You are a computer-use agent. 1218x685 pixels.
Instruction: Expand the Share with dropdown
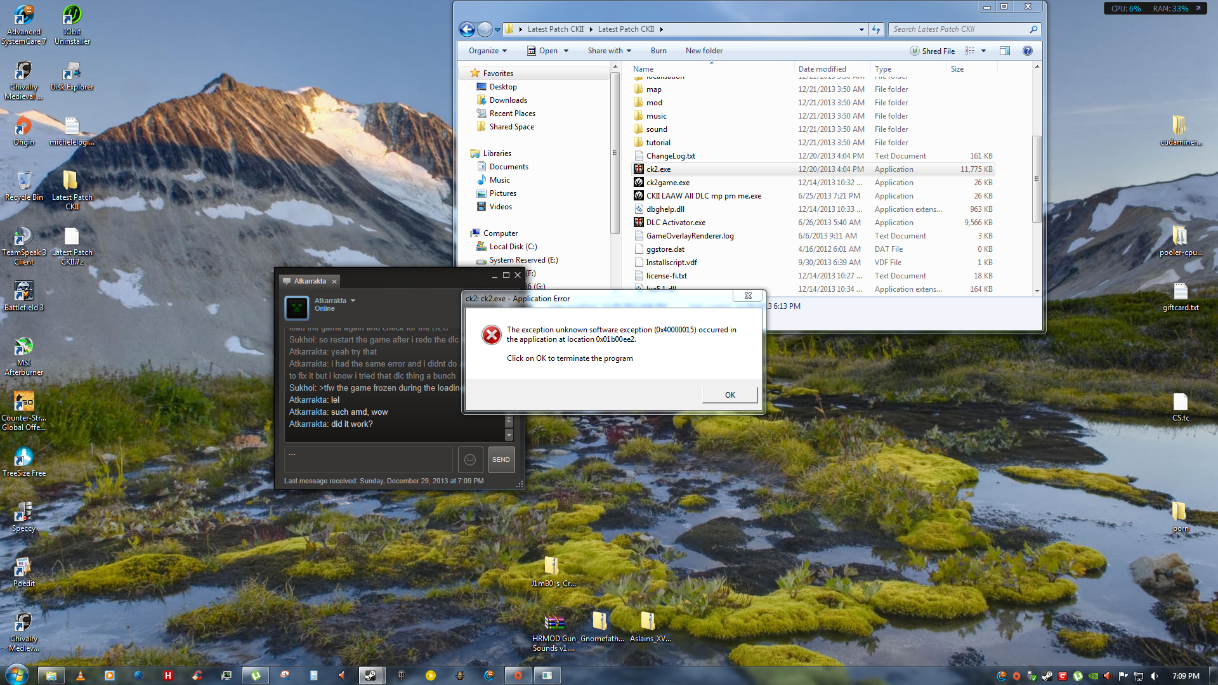(x=609, y=51)
